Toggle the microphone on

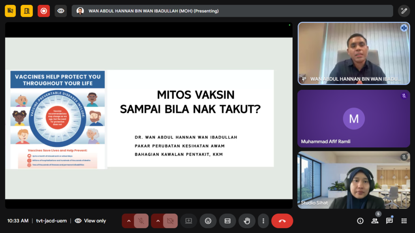click(x=141, y=221)
